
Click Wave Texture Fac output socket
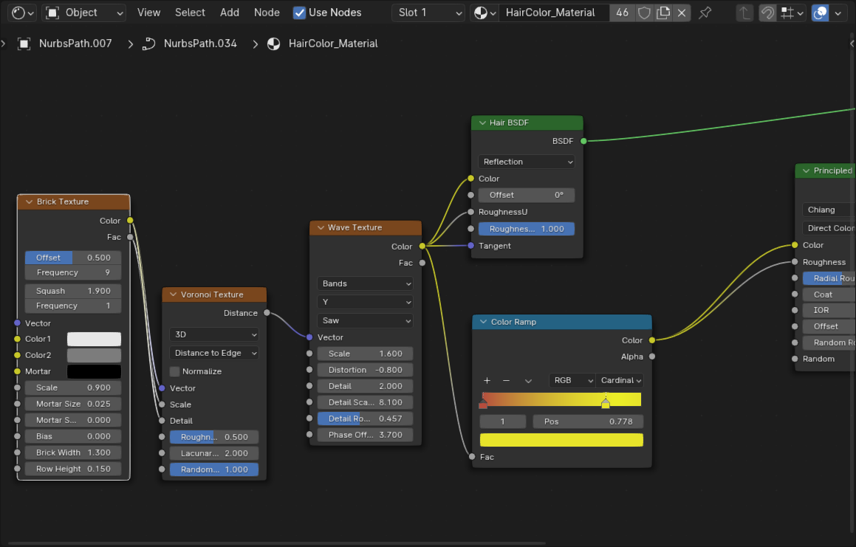[422, 263]
